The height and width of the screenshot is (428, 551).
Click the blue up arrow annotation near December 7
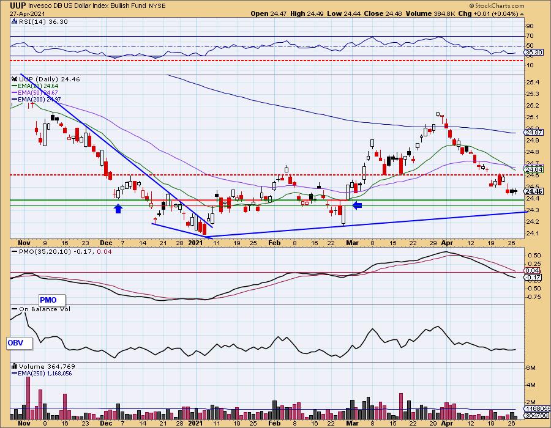118,208
